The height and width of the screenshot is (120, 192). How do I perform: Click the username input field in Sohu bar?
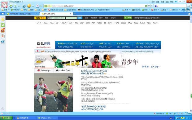58,18
